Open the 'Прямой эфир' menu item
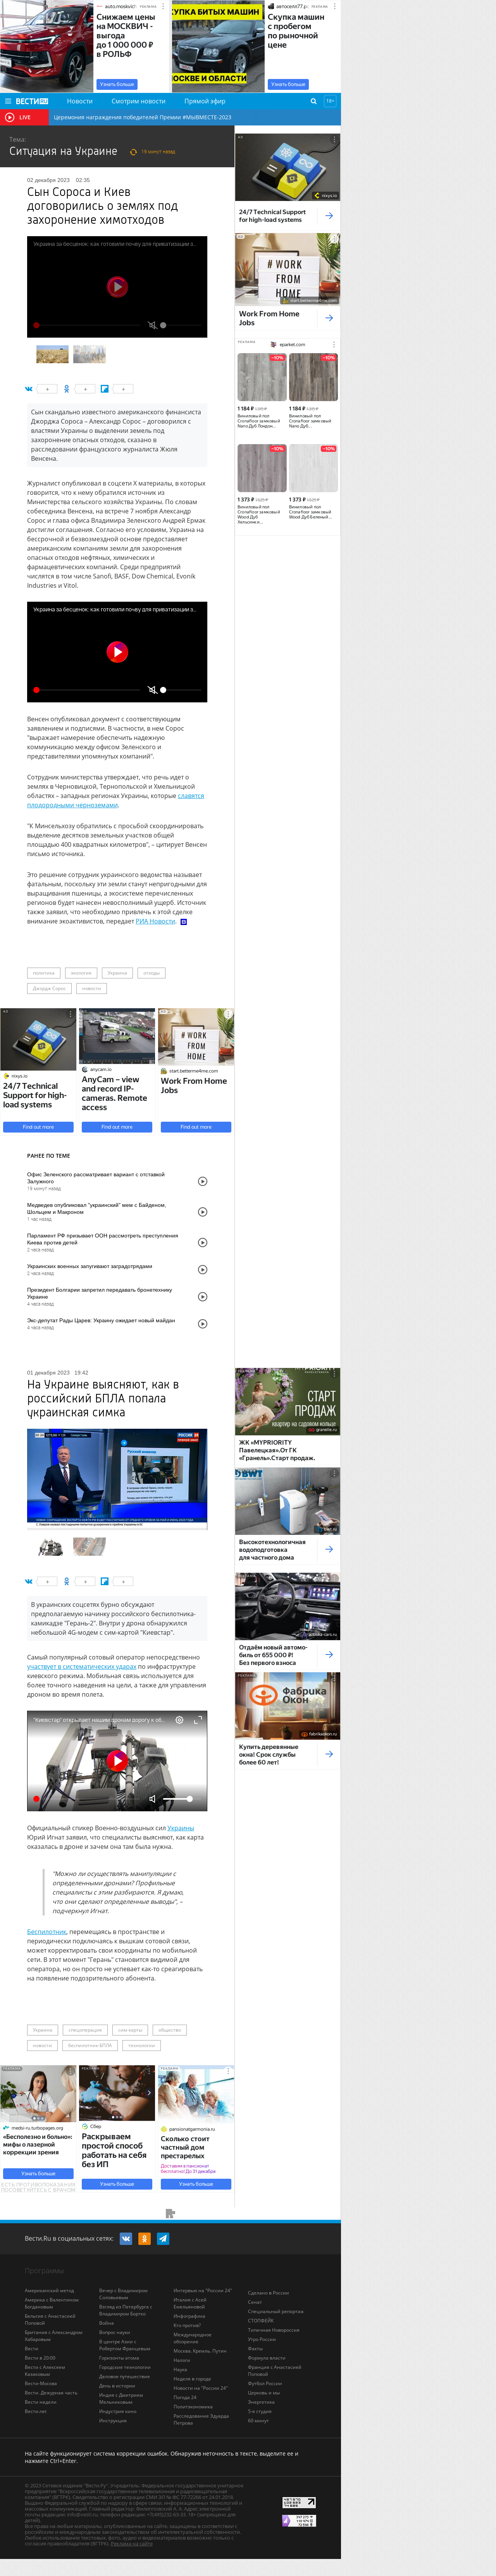This screenshot has height=2576, width=496. click(205, 101)
